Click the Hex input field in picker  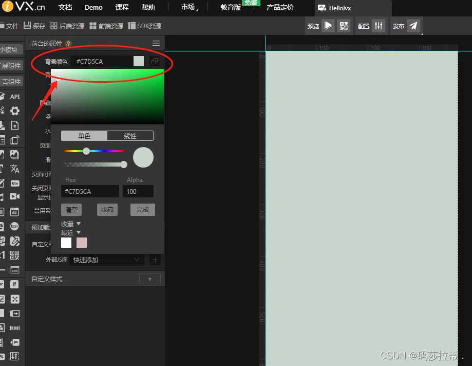90,191
